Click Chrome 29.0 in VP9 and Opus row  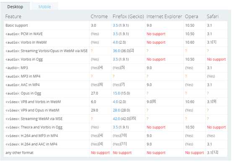tap(94, 110)
